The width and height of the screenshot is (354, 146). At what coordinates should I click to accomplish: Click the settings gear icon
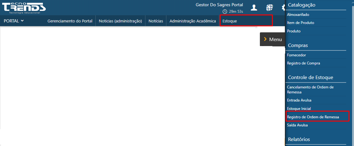[x=283, y=7]
